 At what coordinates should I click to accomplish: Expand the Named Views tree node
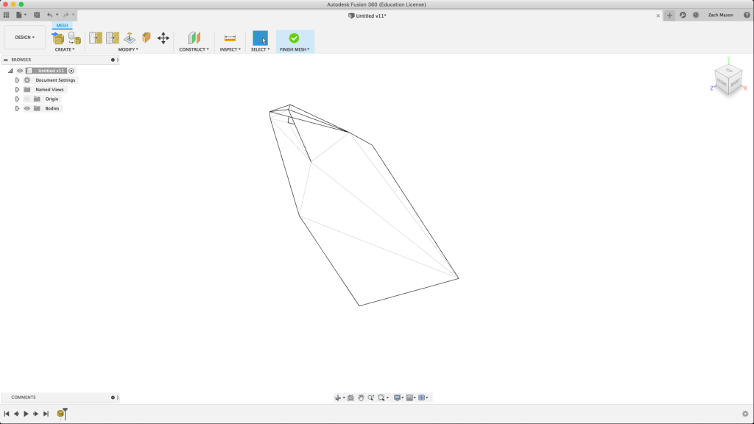pyautogui.click(x=17, y=90)
